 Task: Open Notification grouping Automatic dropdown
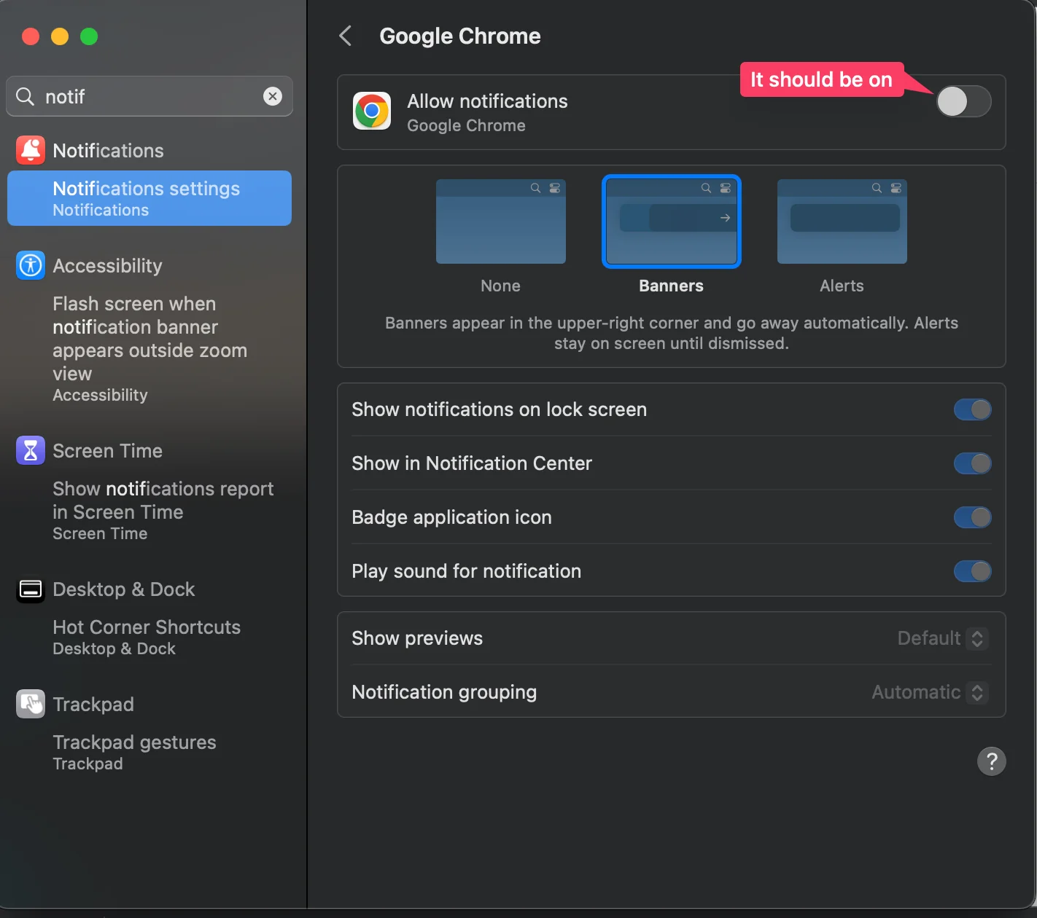coord(931,692)
